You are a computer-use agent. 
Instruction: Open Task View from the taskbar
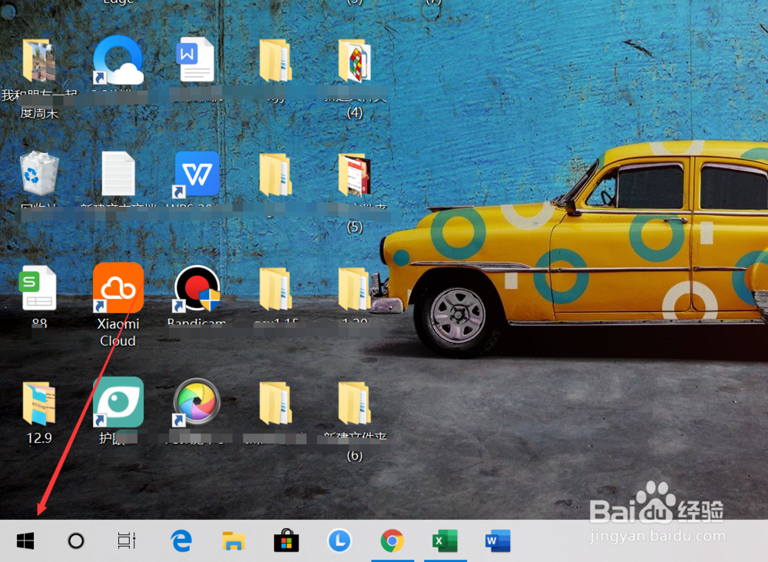(x=126, y=540)
